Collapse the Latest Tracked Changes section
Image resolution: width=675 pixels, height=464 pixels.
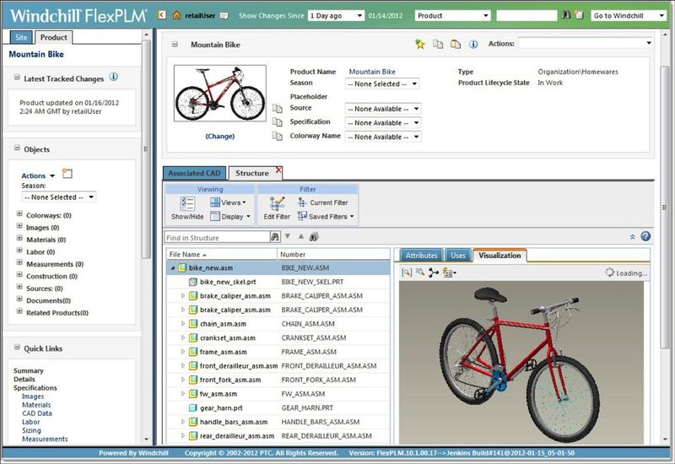click(x=17, y=78)
